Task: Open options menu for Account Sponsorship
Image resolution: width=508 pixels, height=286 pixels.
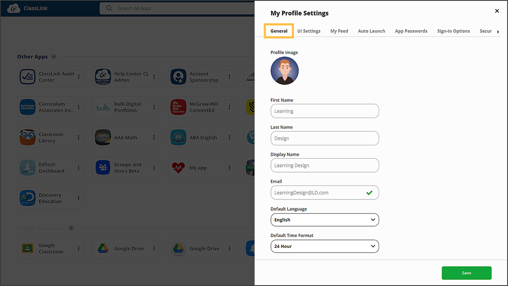Action: coord(230,77)
